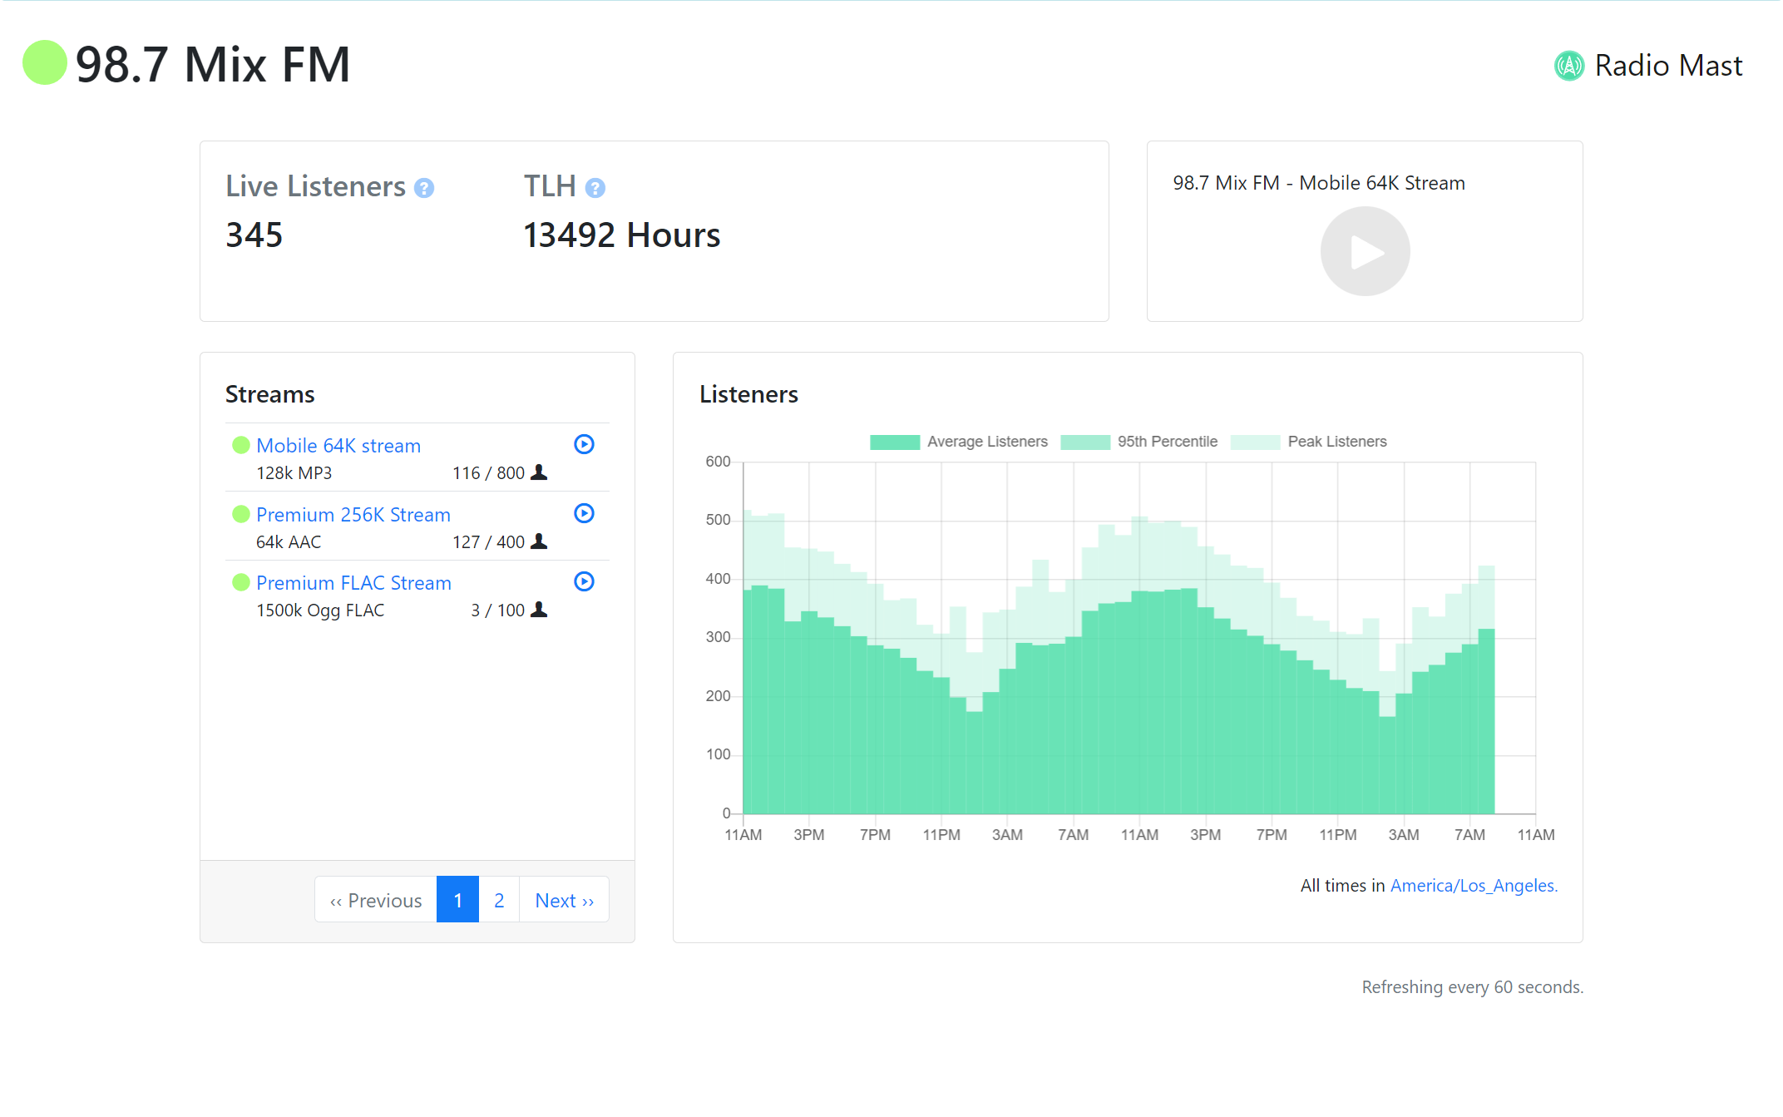Click the 128k MP3 format text

[x=294, y=473]
